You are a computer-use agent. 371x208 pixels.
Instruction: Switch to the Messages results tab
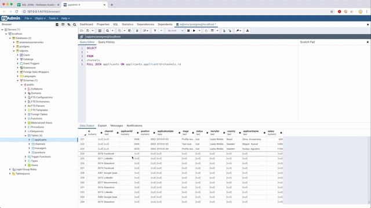[x=117, y=126]
